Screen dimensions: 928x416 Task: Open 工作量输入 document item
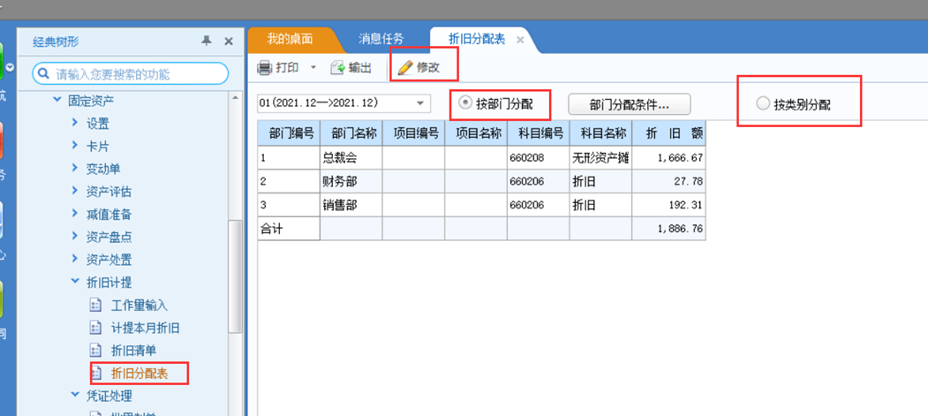[139, 306]
